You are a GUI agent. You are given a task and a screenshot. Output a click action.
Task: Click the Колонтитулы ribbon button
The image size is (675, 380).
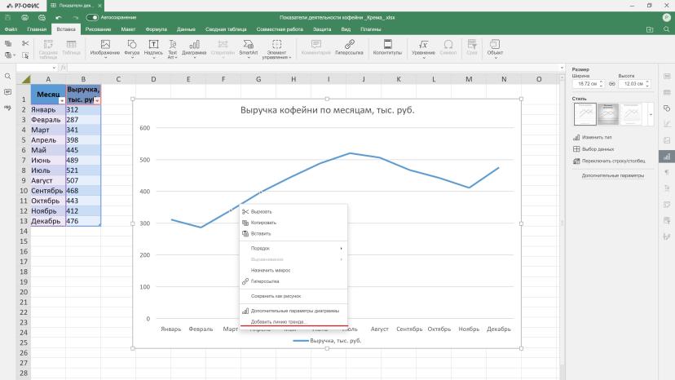[x=387, y=47]
